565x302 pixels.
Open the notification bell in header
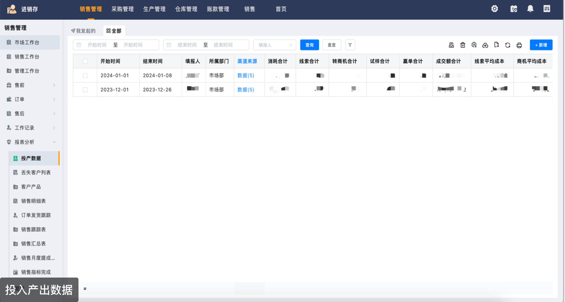click(x=530, y=9)
